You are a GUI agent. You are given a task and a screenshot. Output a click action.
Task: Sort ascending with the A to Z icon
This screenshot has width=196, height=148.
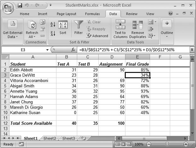click(53, 25)
